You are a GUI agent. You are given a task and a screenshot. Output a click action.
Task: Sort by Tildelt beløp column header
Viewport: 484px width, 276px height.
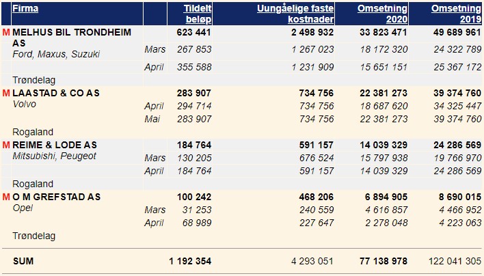pyautogui.click(x=198, y=14)
